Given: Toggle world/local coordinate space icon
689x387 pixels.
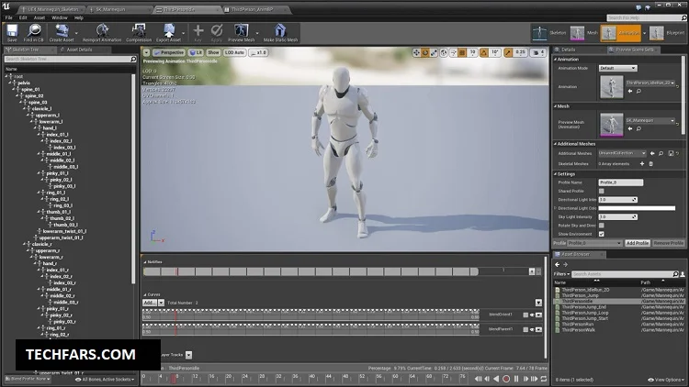Looking at the screenshot, I should 444,52.
